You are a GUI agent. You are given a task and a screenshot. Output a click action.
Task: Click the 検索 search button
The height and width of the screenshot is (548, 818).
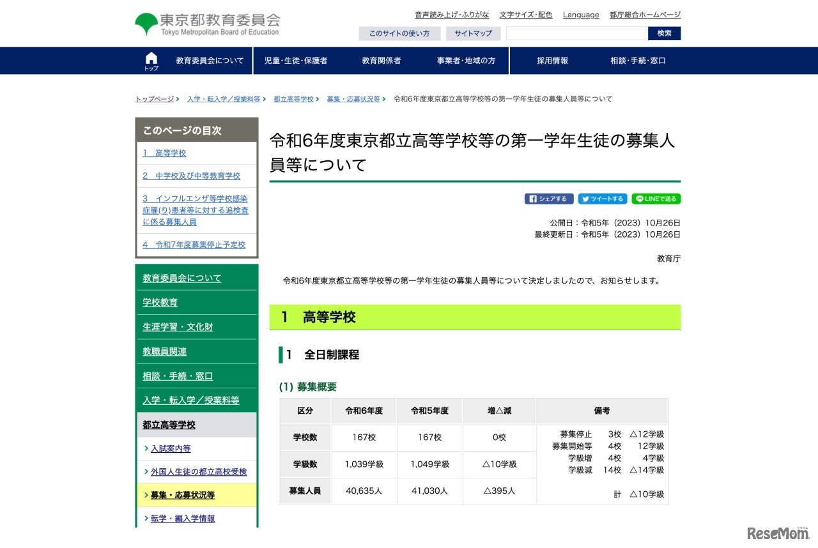[x=664, y=33]
